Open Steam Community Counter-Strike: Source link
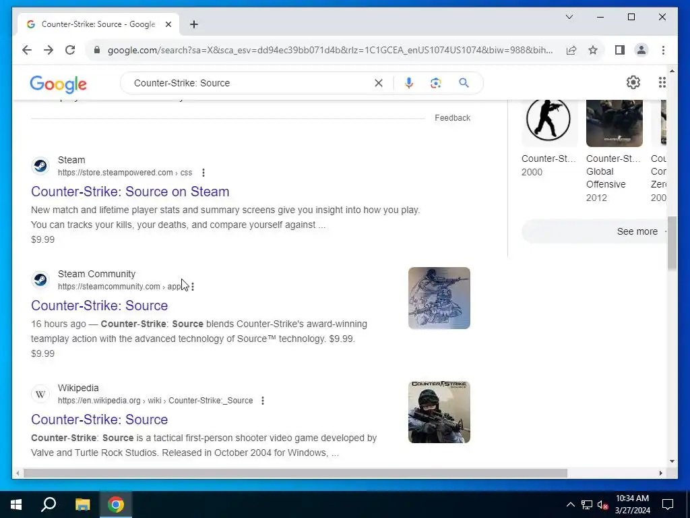The height and width of the screenshot is (518, 690). 99,306
